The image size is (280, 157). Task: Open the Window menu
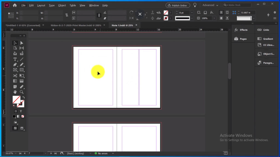tap(94, 5)
